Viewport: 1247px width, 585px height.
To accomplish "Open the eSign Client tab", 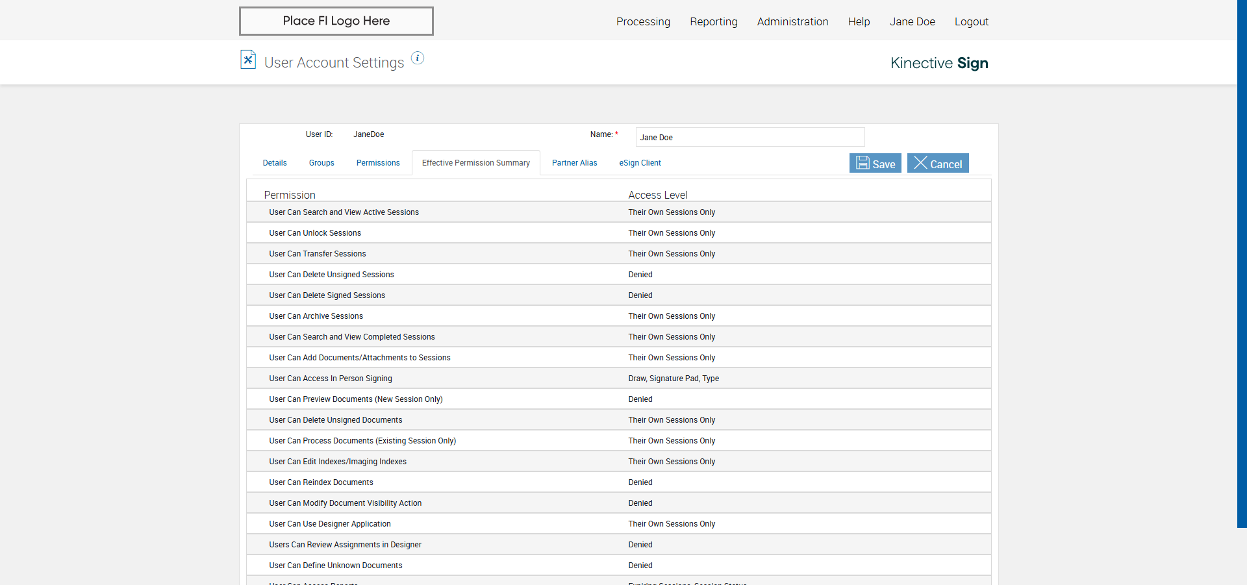I will (640, 163).
